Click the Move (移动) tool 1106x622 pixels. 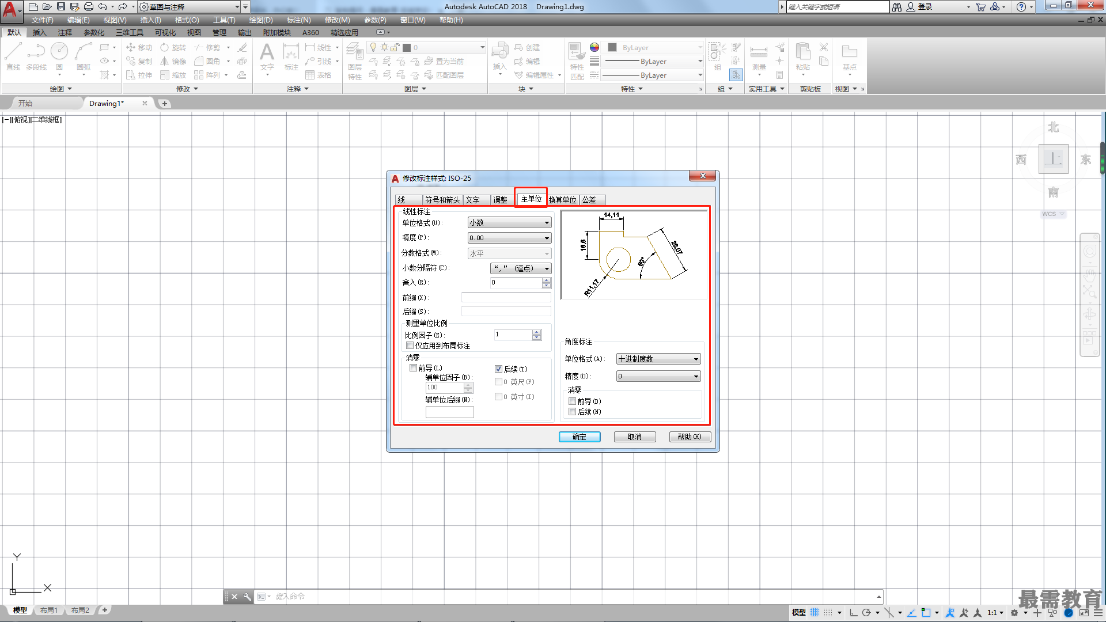139,48
